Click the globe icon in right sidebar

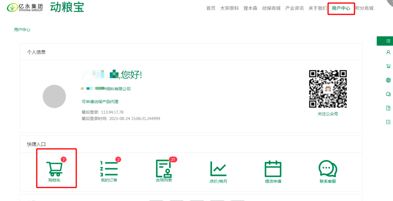pyautogui.click(x=388, y=80)
